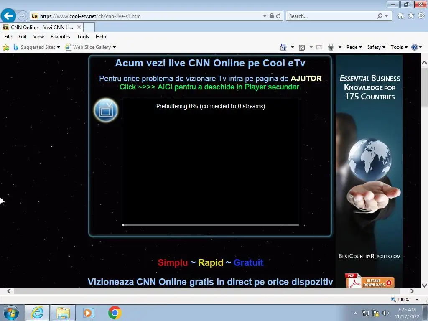Click the RSS Feeds icon
The image size is (428, 321).
(x=302, y=48)
